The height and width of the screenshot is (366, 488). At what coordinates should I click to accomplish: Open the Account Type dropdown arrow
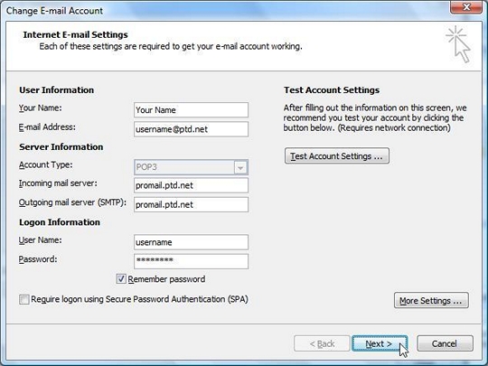tap(240, 167)
